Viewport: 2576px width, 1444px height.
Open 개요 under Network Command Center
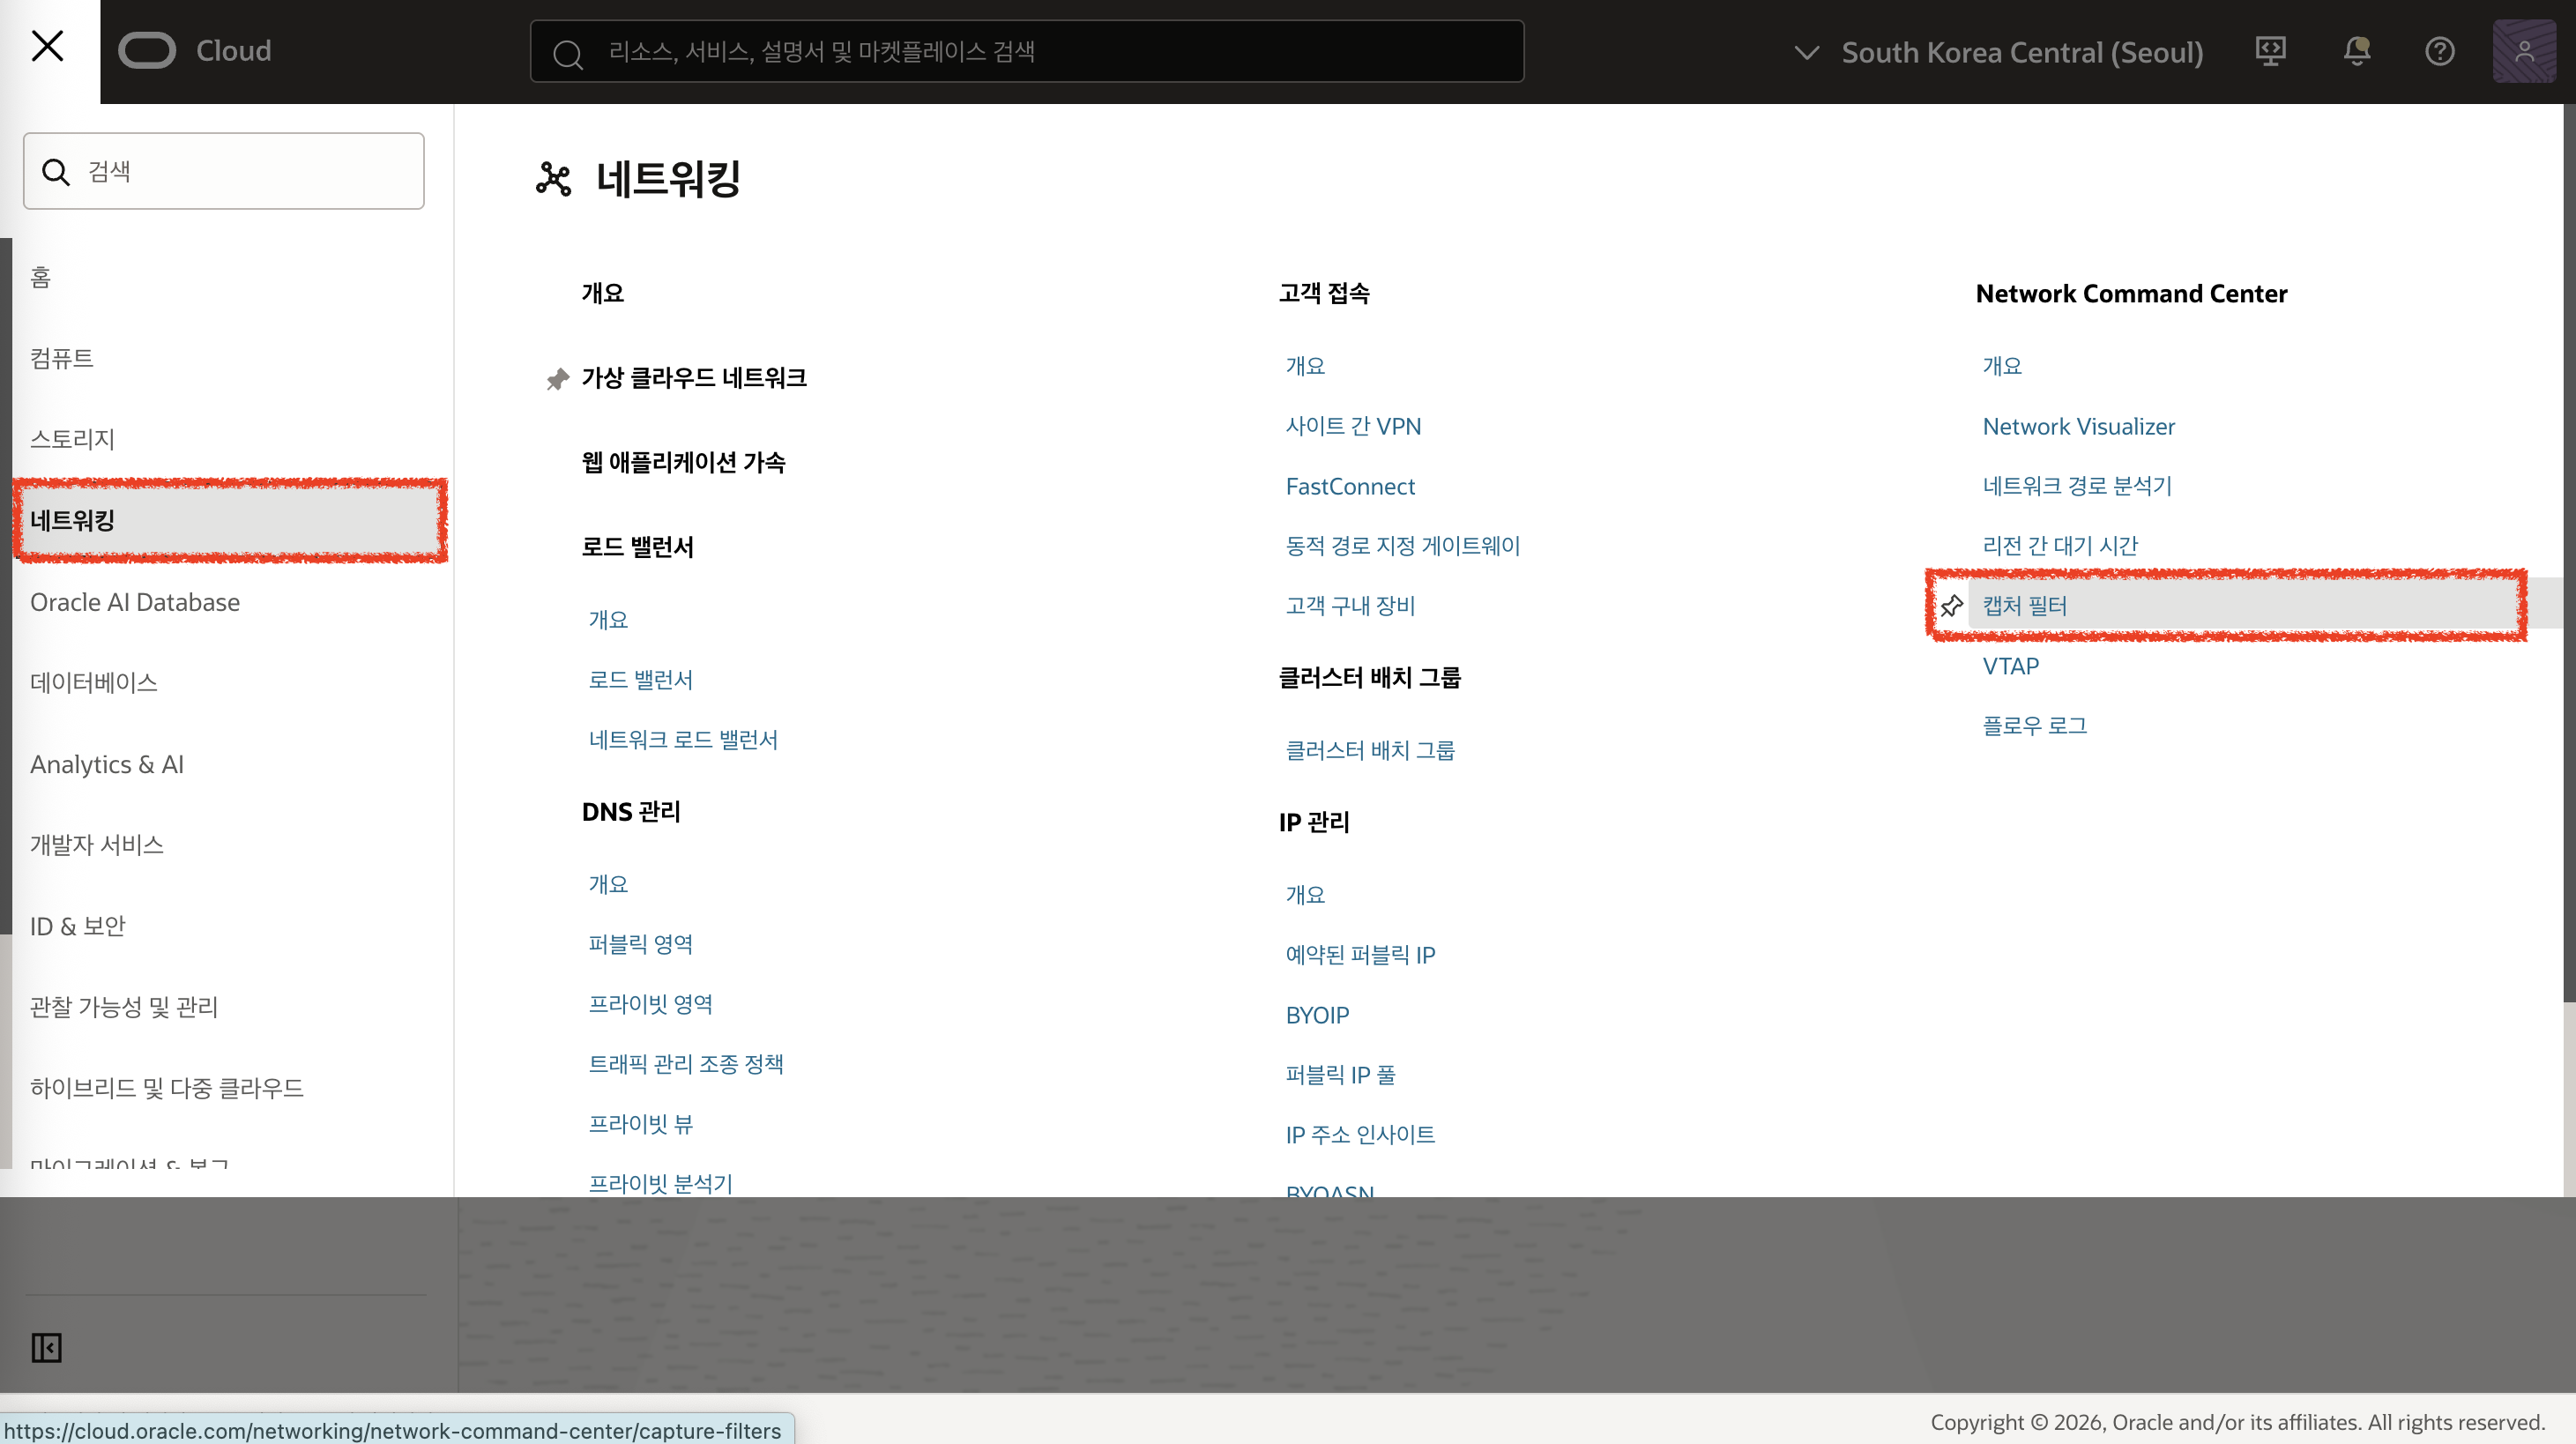[x=2002, y=366]
